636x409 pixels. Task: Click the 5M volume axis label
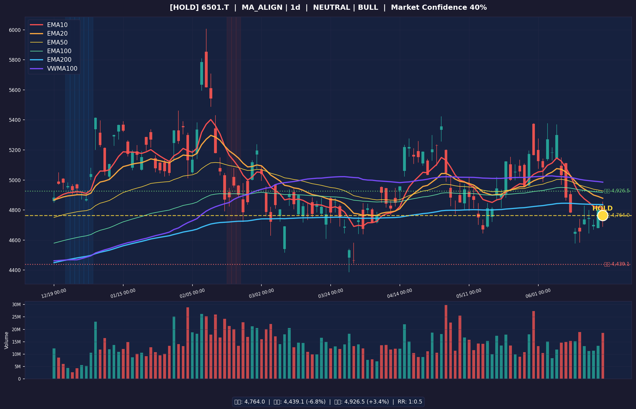(x=18, y=367)
